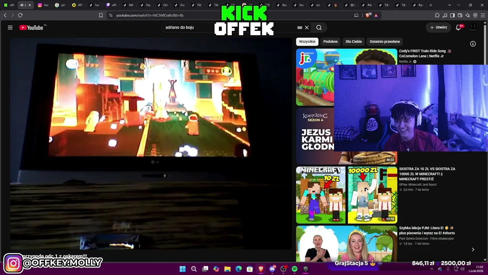
Task: Expand the system tray hidden icons chevron
Action: (432, 269)
